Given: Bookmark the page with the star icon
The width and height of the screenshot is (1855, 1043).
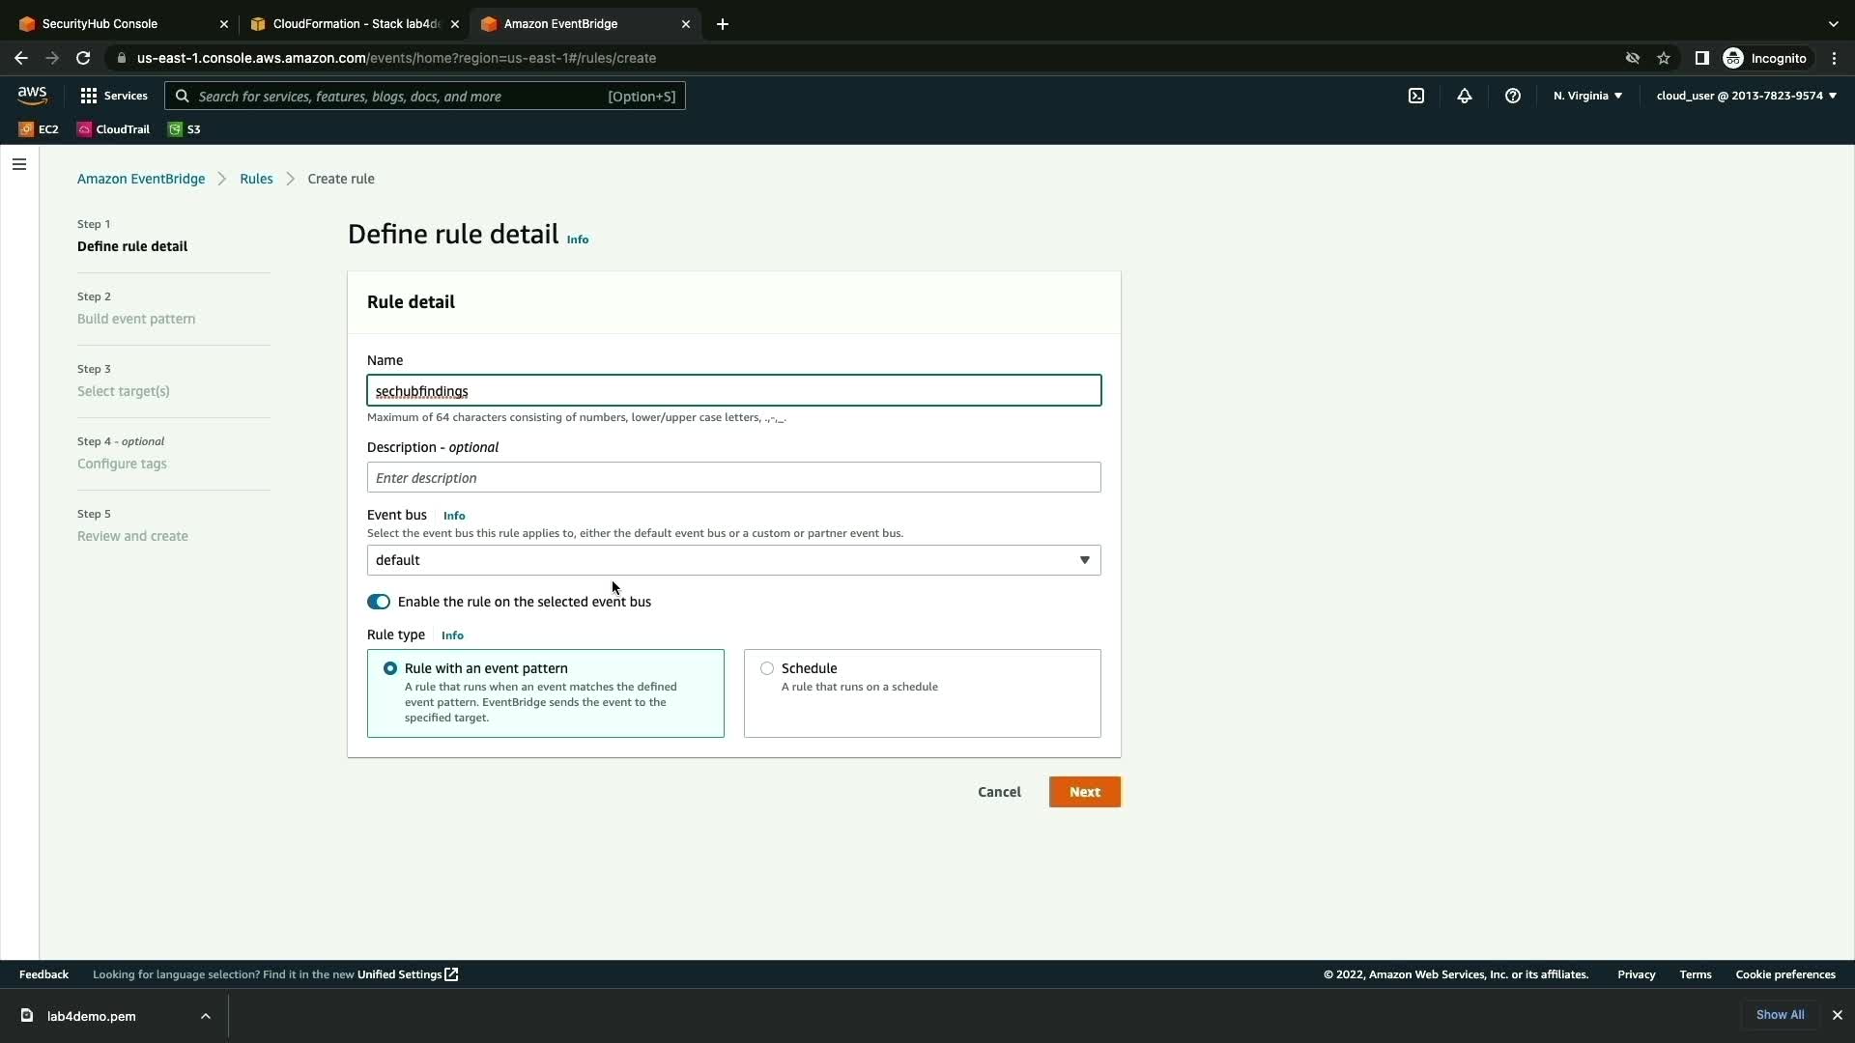Looking at the screenshot, I should click(x=1664, y=58).
